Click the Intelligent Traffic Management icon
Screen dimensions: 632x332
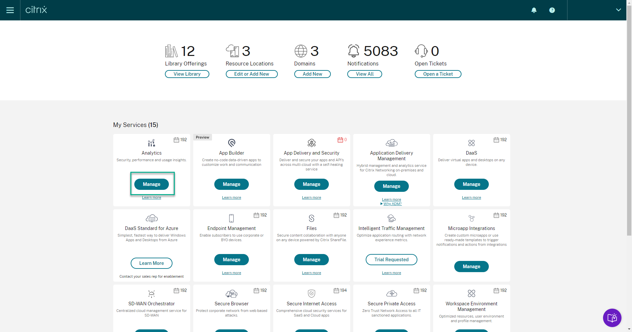pos(392,218)
